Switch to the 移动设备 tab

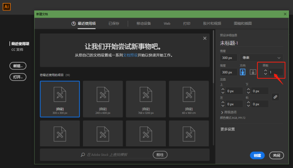coord(143,23)
